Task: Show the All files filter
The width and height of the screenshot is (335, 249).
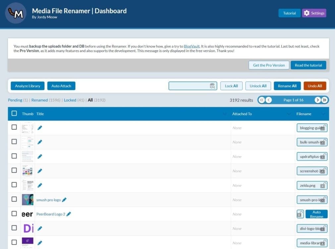Action: tap(90, 100)
